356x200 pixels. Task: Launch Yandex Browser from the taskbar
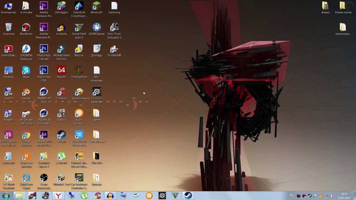(x=58, y=196)
